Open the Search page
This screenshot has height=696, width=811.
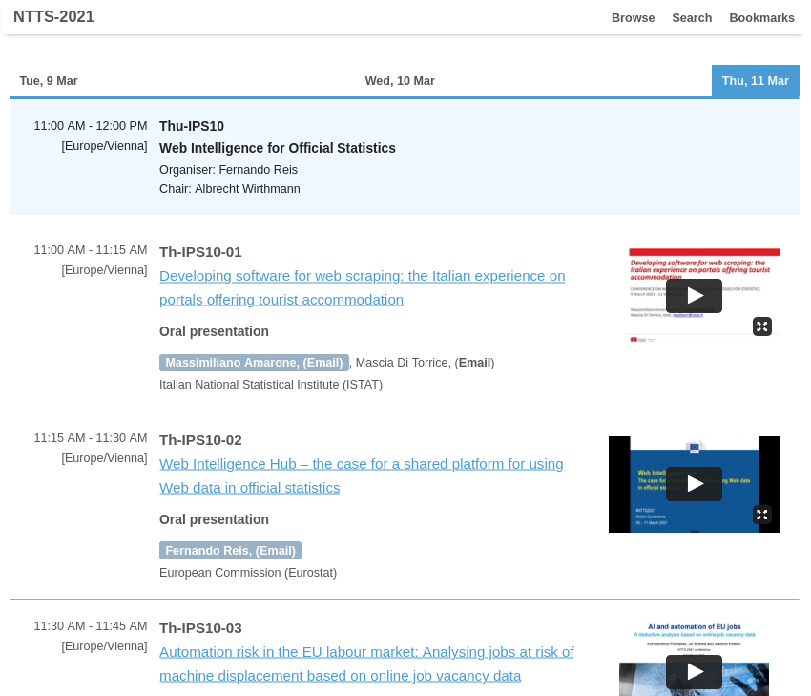tap(692, 17)
